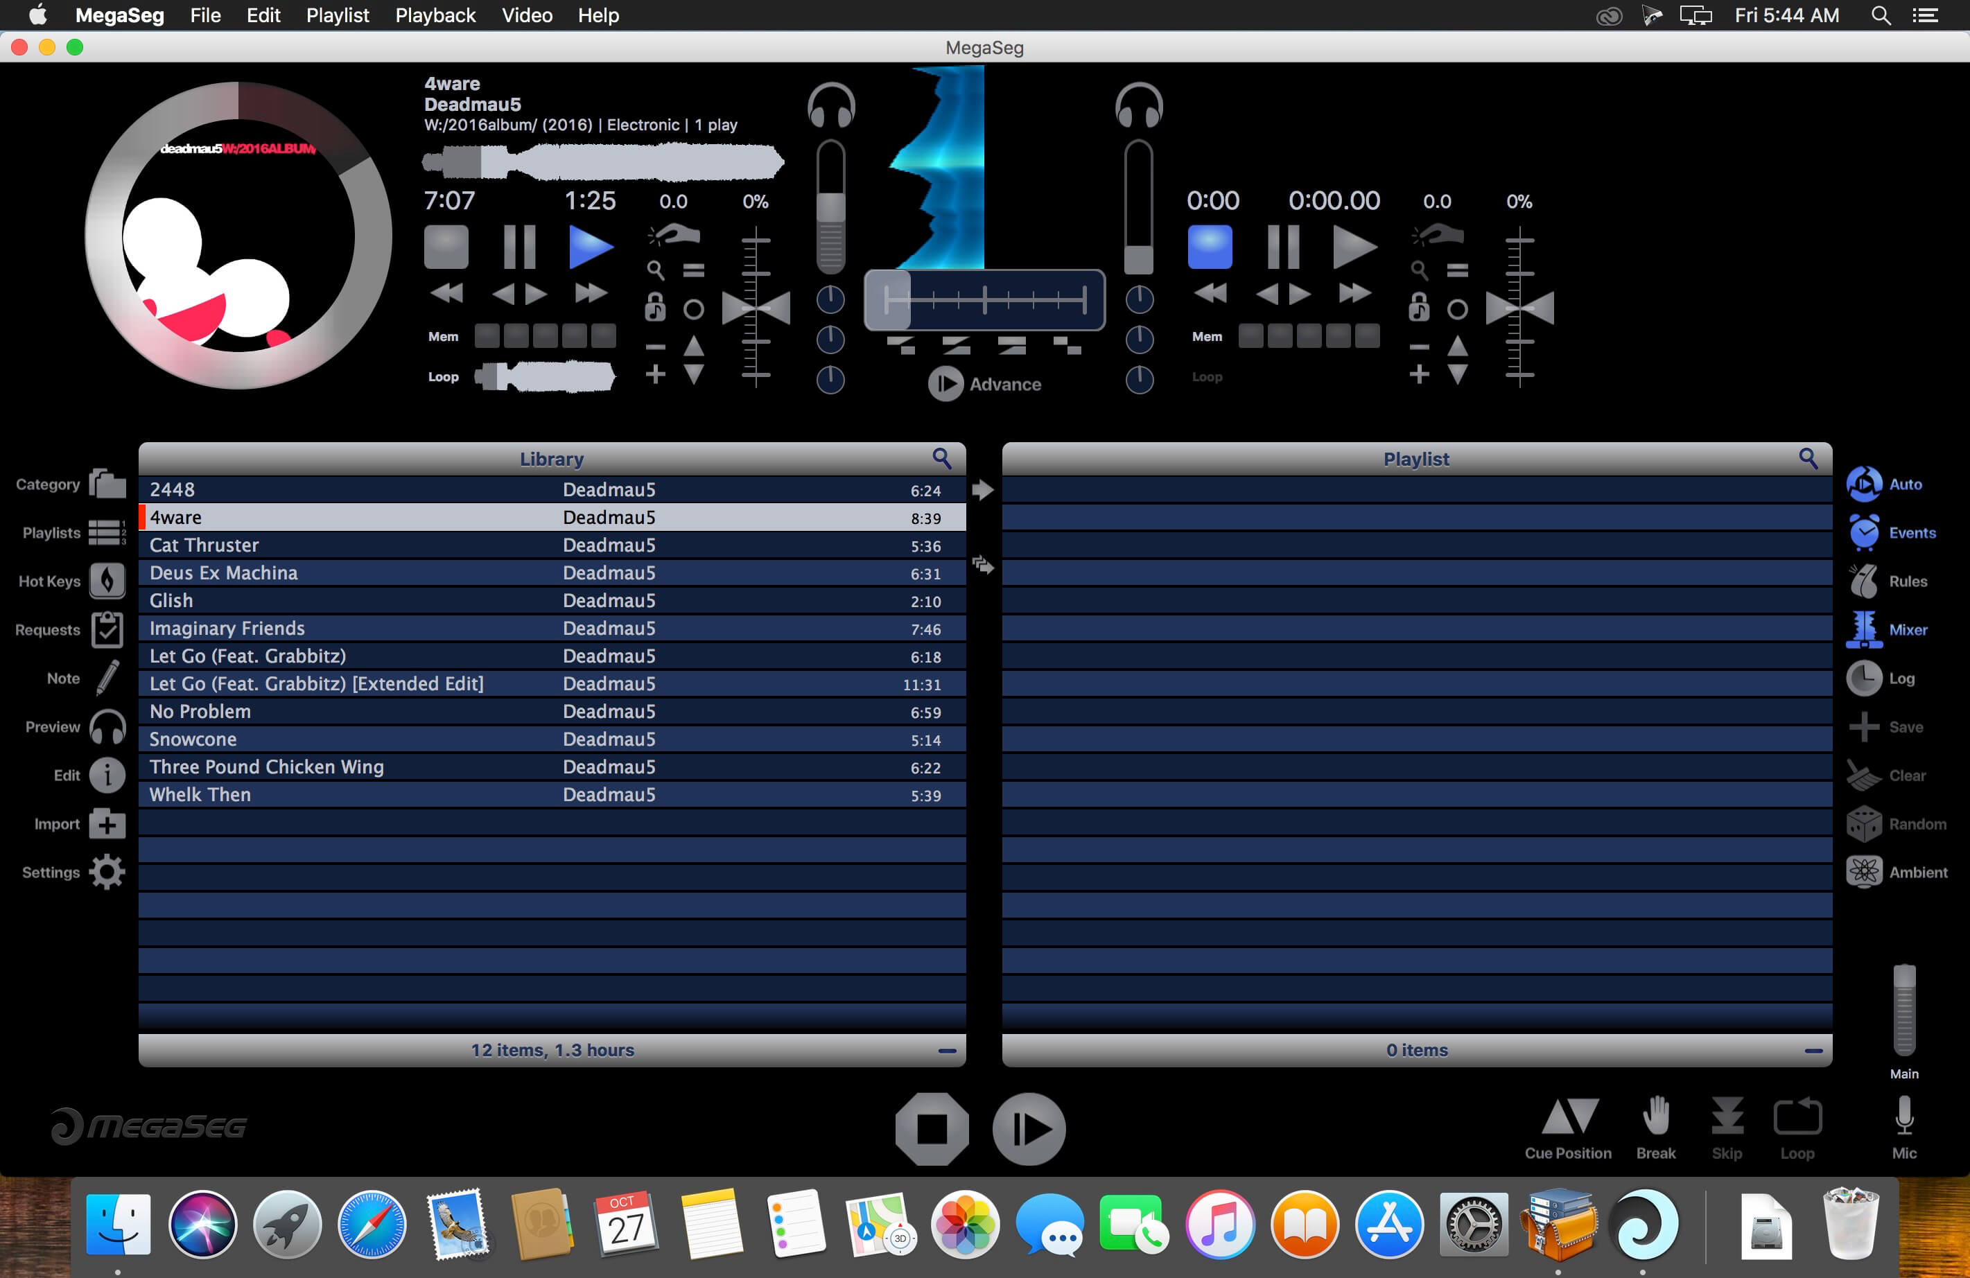1970x1278 pixels.
Task: Click the right deck headphones cue icon
Action: point(1139,105)
